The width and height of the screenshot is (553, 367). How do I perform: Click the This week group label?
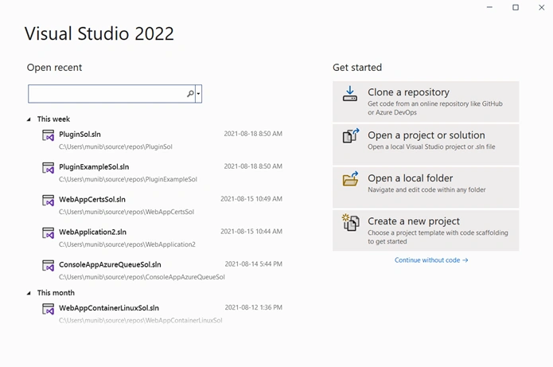coord(53,119)
